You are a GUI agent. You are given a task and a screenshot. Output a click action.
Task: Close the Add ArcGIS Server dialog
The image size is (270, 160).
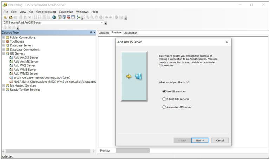tap(227, 42)
